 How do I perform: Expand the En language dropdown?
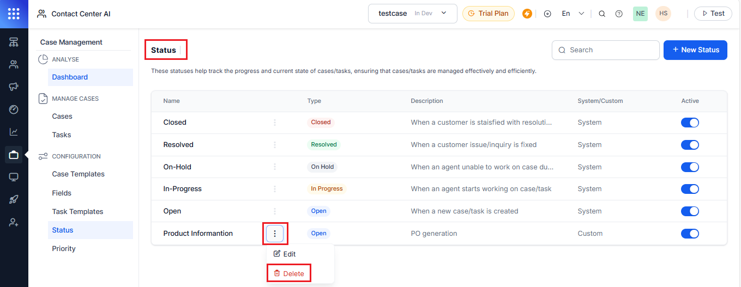click(573, 14)
